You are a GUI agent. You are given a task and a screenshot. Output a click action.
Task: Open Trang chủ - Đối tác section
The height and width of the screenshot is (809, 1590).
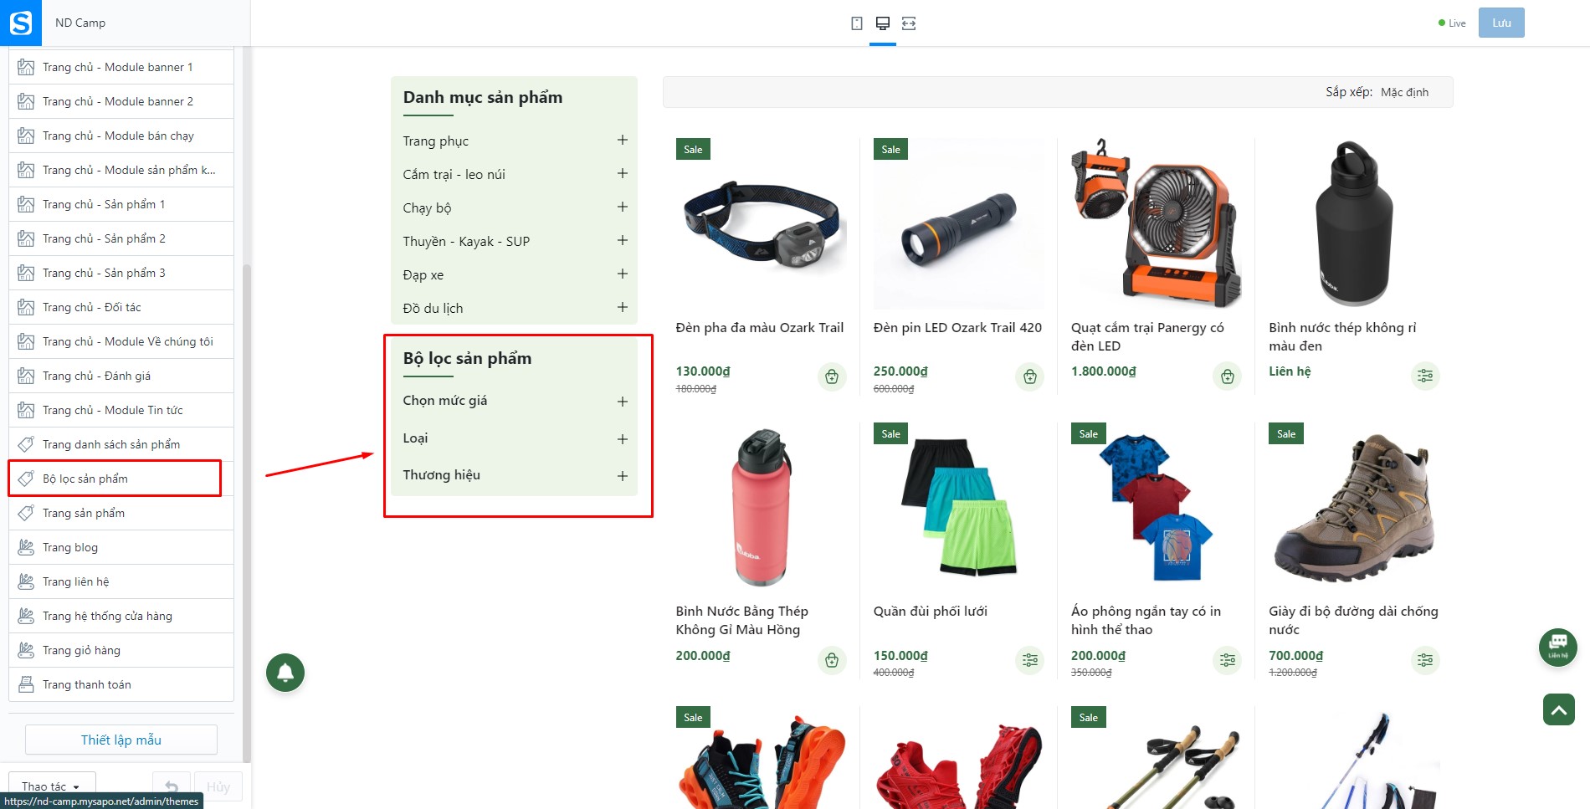tap(121, 307)
